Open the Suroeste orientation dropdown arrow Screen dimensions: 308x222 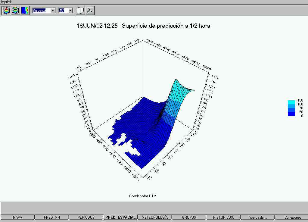pos(53,11)
